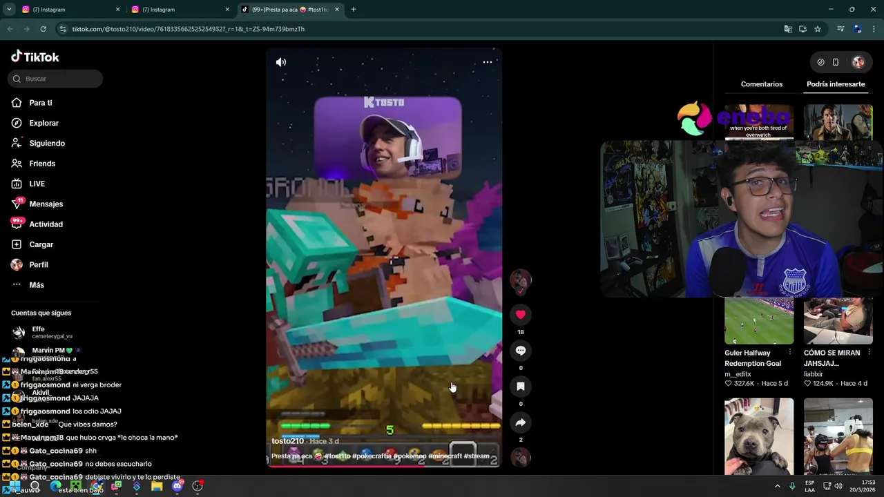
Task: Open the gray dog video thumbnail
Action: [759, 436]
